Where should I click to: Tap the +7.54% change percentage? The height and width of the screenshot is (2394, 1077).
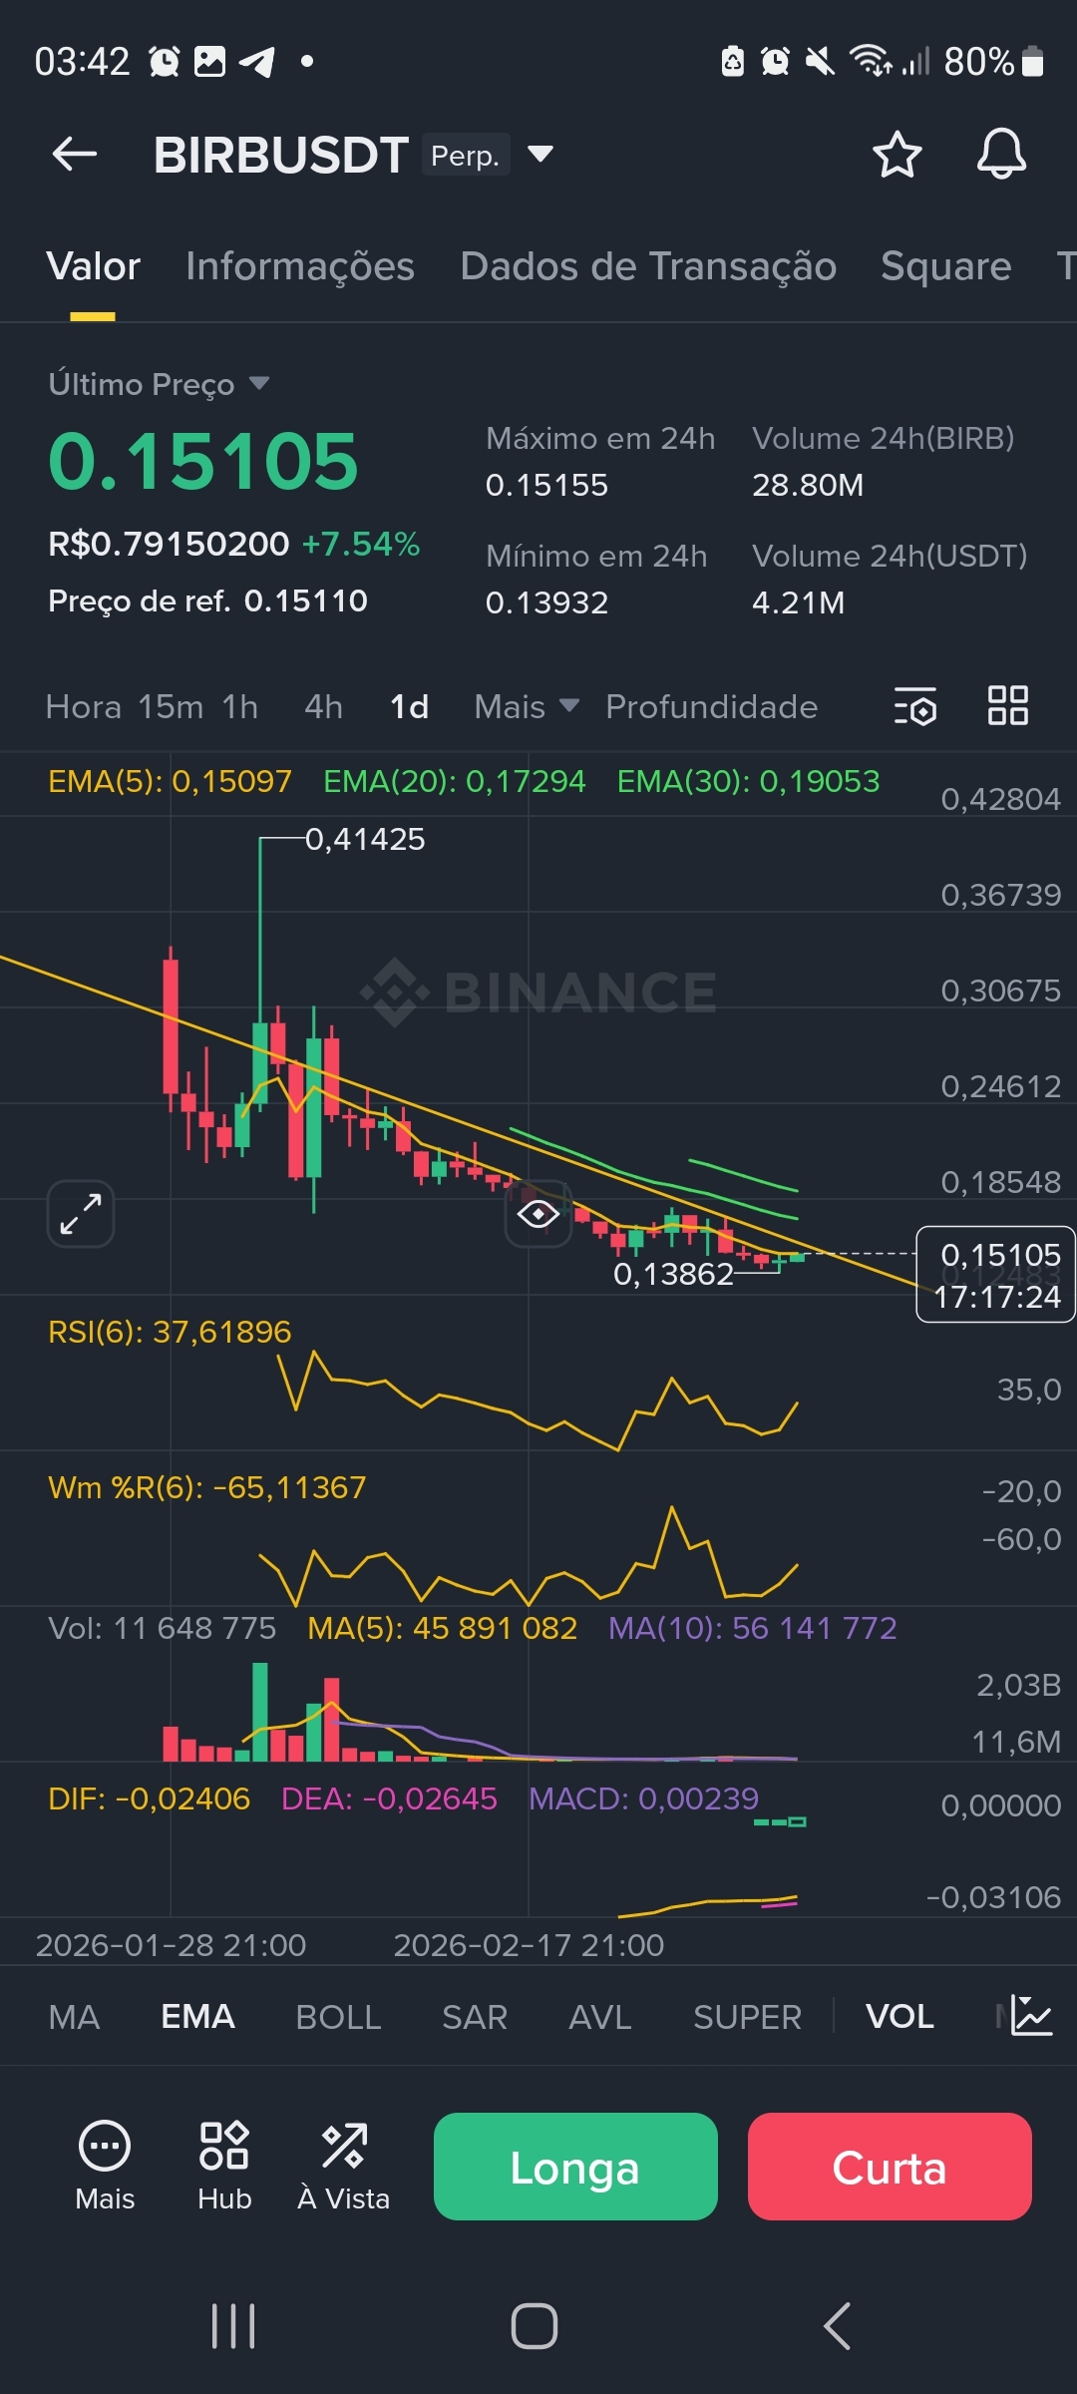point(361,544)
